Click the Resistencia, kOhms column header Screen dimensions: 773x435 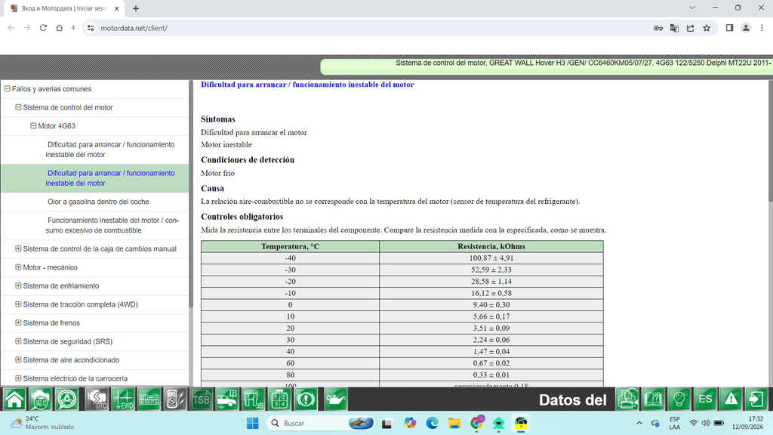point(491,246)
